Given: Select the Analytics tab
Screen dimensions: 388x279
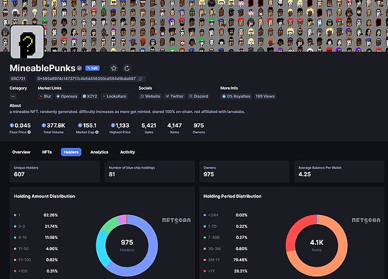Looking at the screenshot, I should click(x=99, y=152).
